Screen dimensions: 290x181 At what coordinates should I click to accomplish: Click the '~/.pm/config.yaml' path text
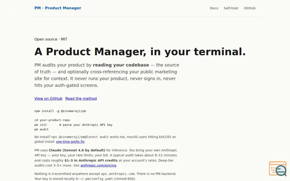pyautogui.click(x=96, y=179)
